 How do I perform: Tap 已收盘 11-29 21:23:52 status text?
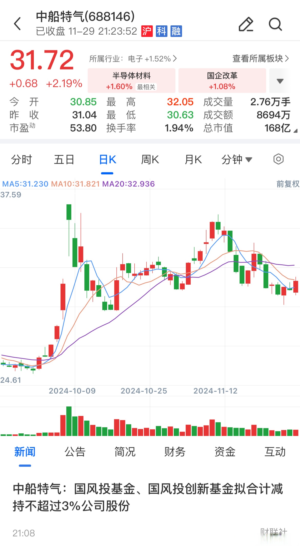(x=86, y=31)
